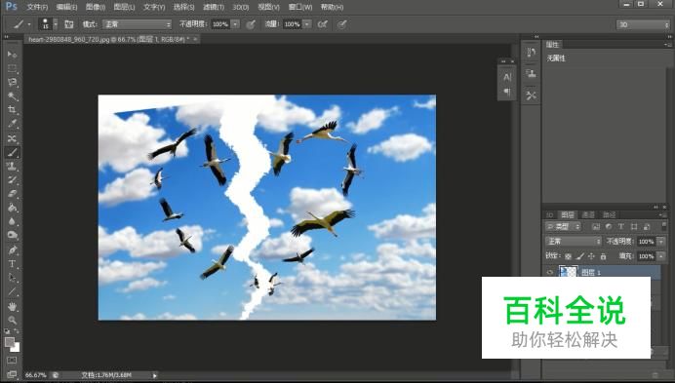The image size is (675, 383).
Task: Click 图层 1 layer thumbnail
Action: coord(569,272)
